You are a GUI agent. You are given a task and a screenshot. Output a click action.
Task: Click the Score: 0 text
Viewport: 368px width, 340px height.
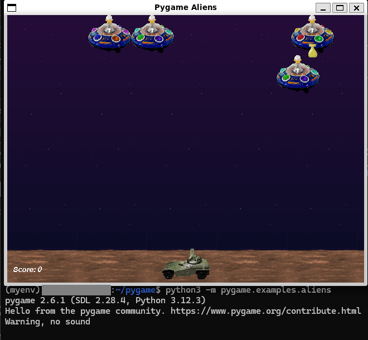pyautogui.click(x=27, y=269)
